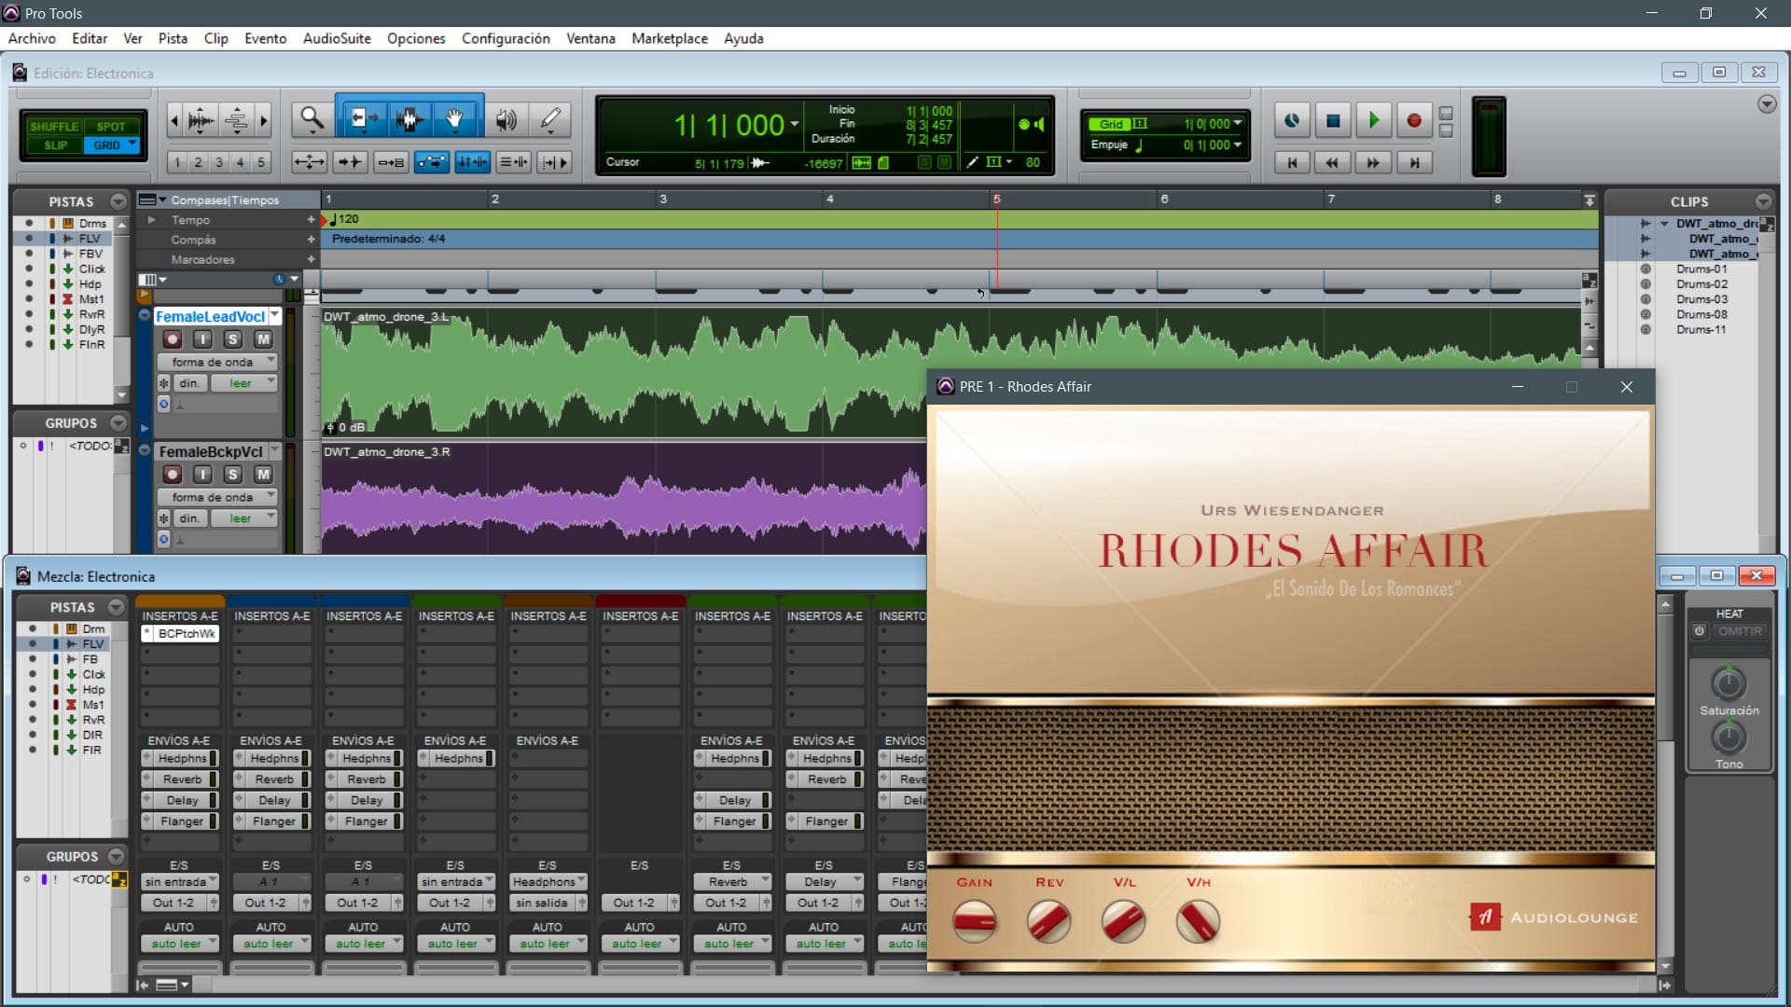Screen dimensions: 1791x1007
Task: Open the Clips list menu arrow
Action: [x=1763, y=201]
